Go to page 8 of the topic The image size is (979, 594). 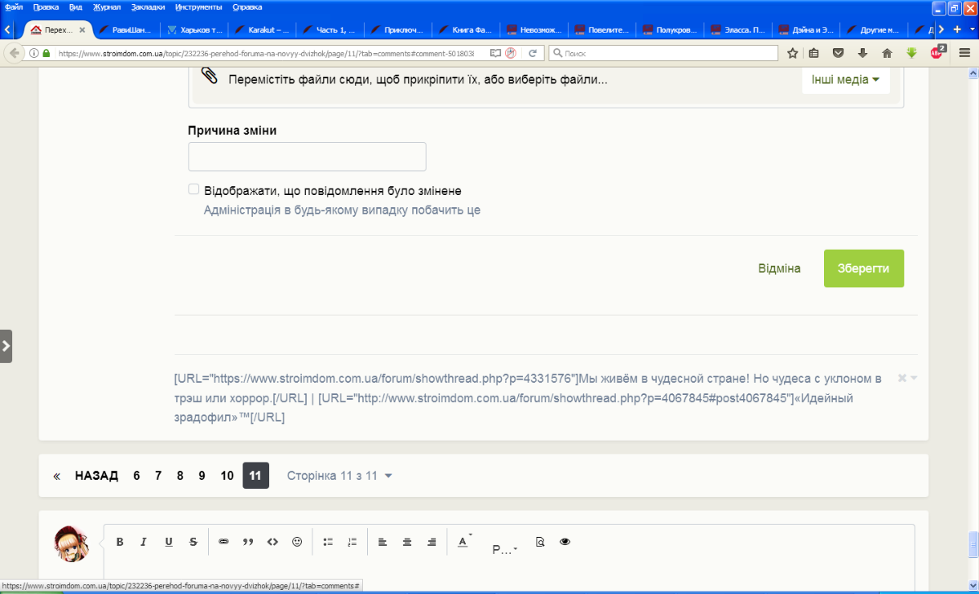(180, 476)
